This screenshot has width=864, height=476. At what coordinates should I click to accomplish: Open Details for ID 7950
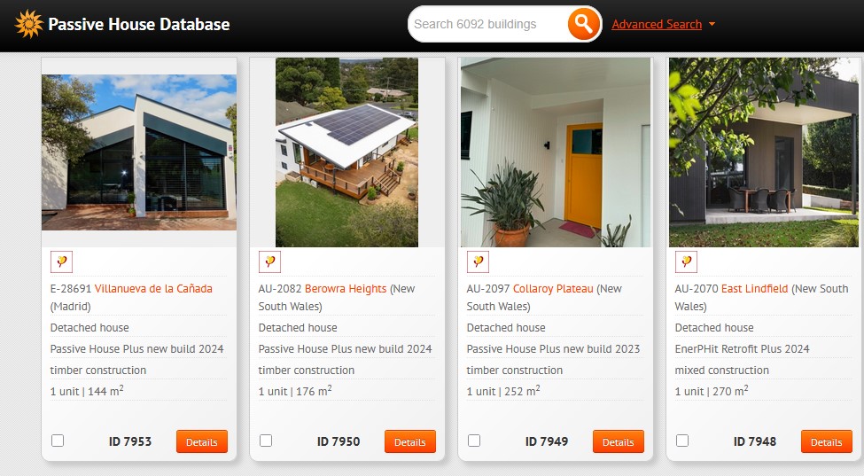pyautogui.click(x=410, y=441)
